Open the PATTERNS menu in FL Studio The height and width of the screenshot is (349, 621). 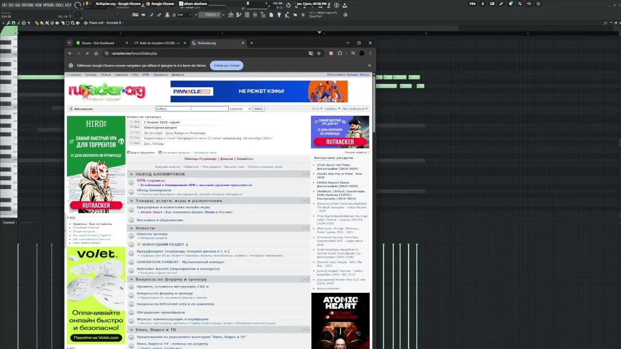coord(27,5)
